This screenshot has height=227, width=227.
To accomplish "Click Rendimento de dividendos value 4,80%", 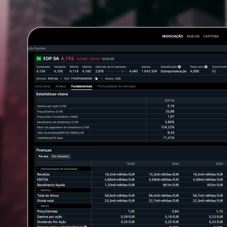I will coord(169,122).
